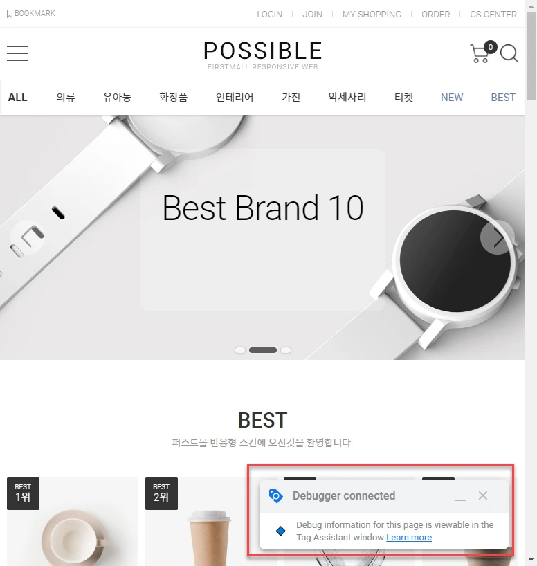Open the ALL category tab
Image resolution: width=537 pixels, height=566 pixels.
17,97
